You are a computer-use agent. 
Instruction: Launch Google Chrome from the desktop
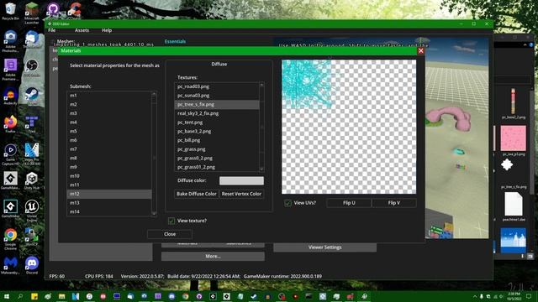[x=10, y=239]
